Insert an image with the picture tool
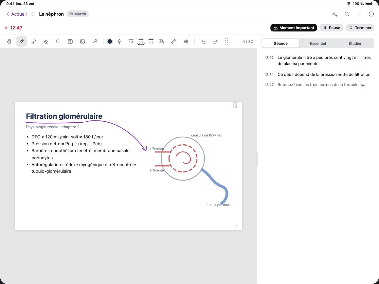The image size is (379, 284). pos(82,42)
